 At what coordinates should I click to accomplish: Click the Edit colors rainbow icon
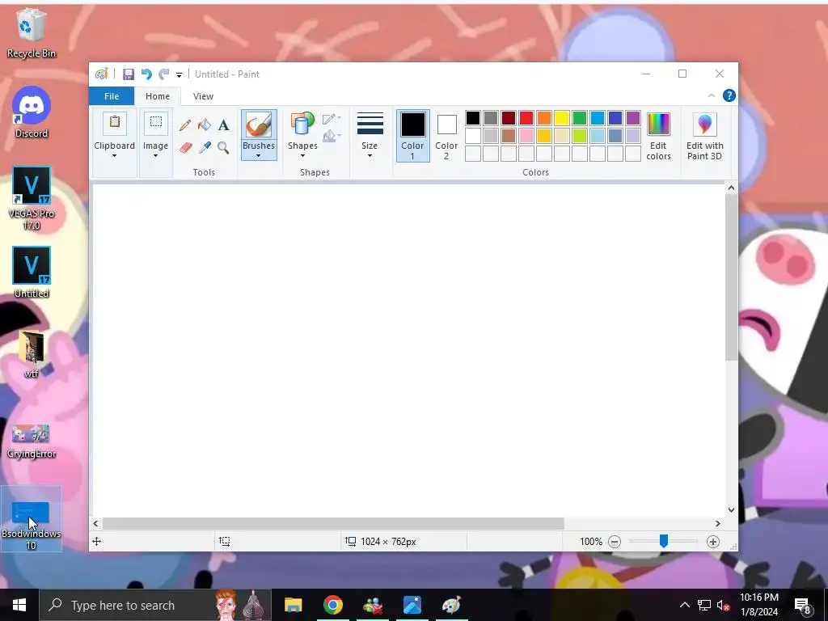(658, 125)
